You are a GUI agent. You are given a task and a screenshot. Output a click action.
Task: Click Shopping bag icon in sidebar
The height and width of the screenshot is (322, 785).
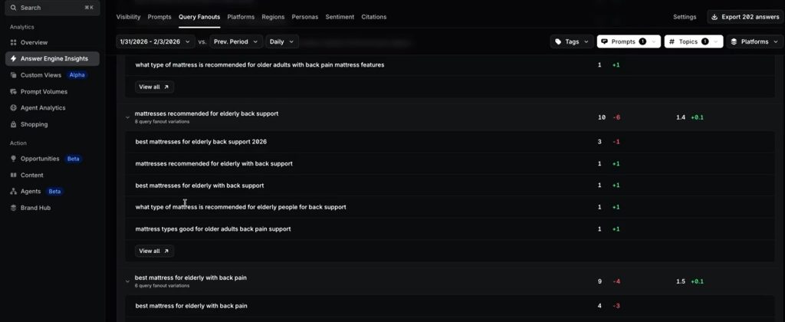point(14,124)
